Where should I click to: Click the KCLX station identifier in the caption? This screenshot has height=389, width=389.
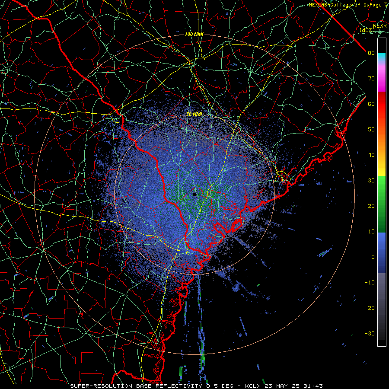(x=254, y=386)
